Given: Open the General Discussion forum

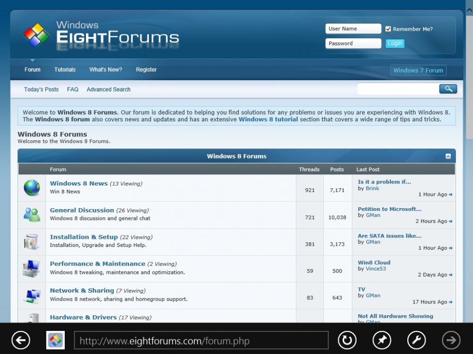Looking at the screenshot, I should 82,211.
